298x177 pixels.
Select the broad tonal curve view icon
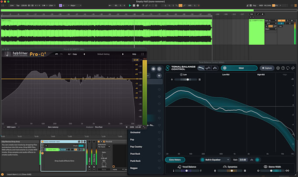coord(201,68)
